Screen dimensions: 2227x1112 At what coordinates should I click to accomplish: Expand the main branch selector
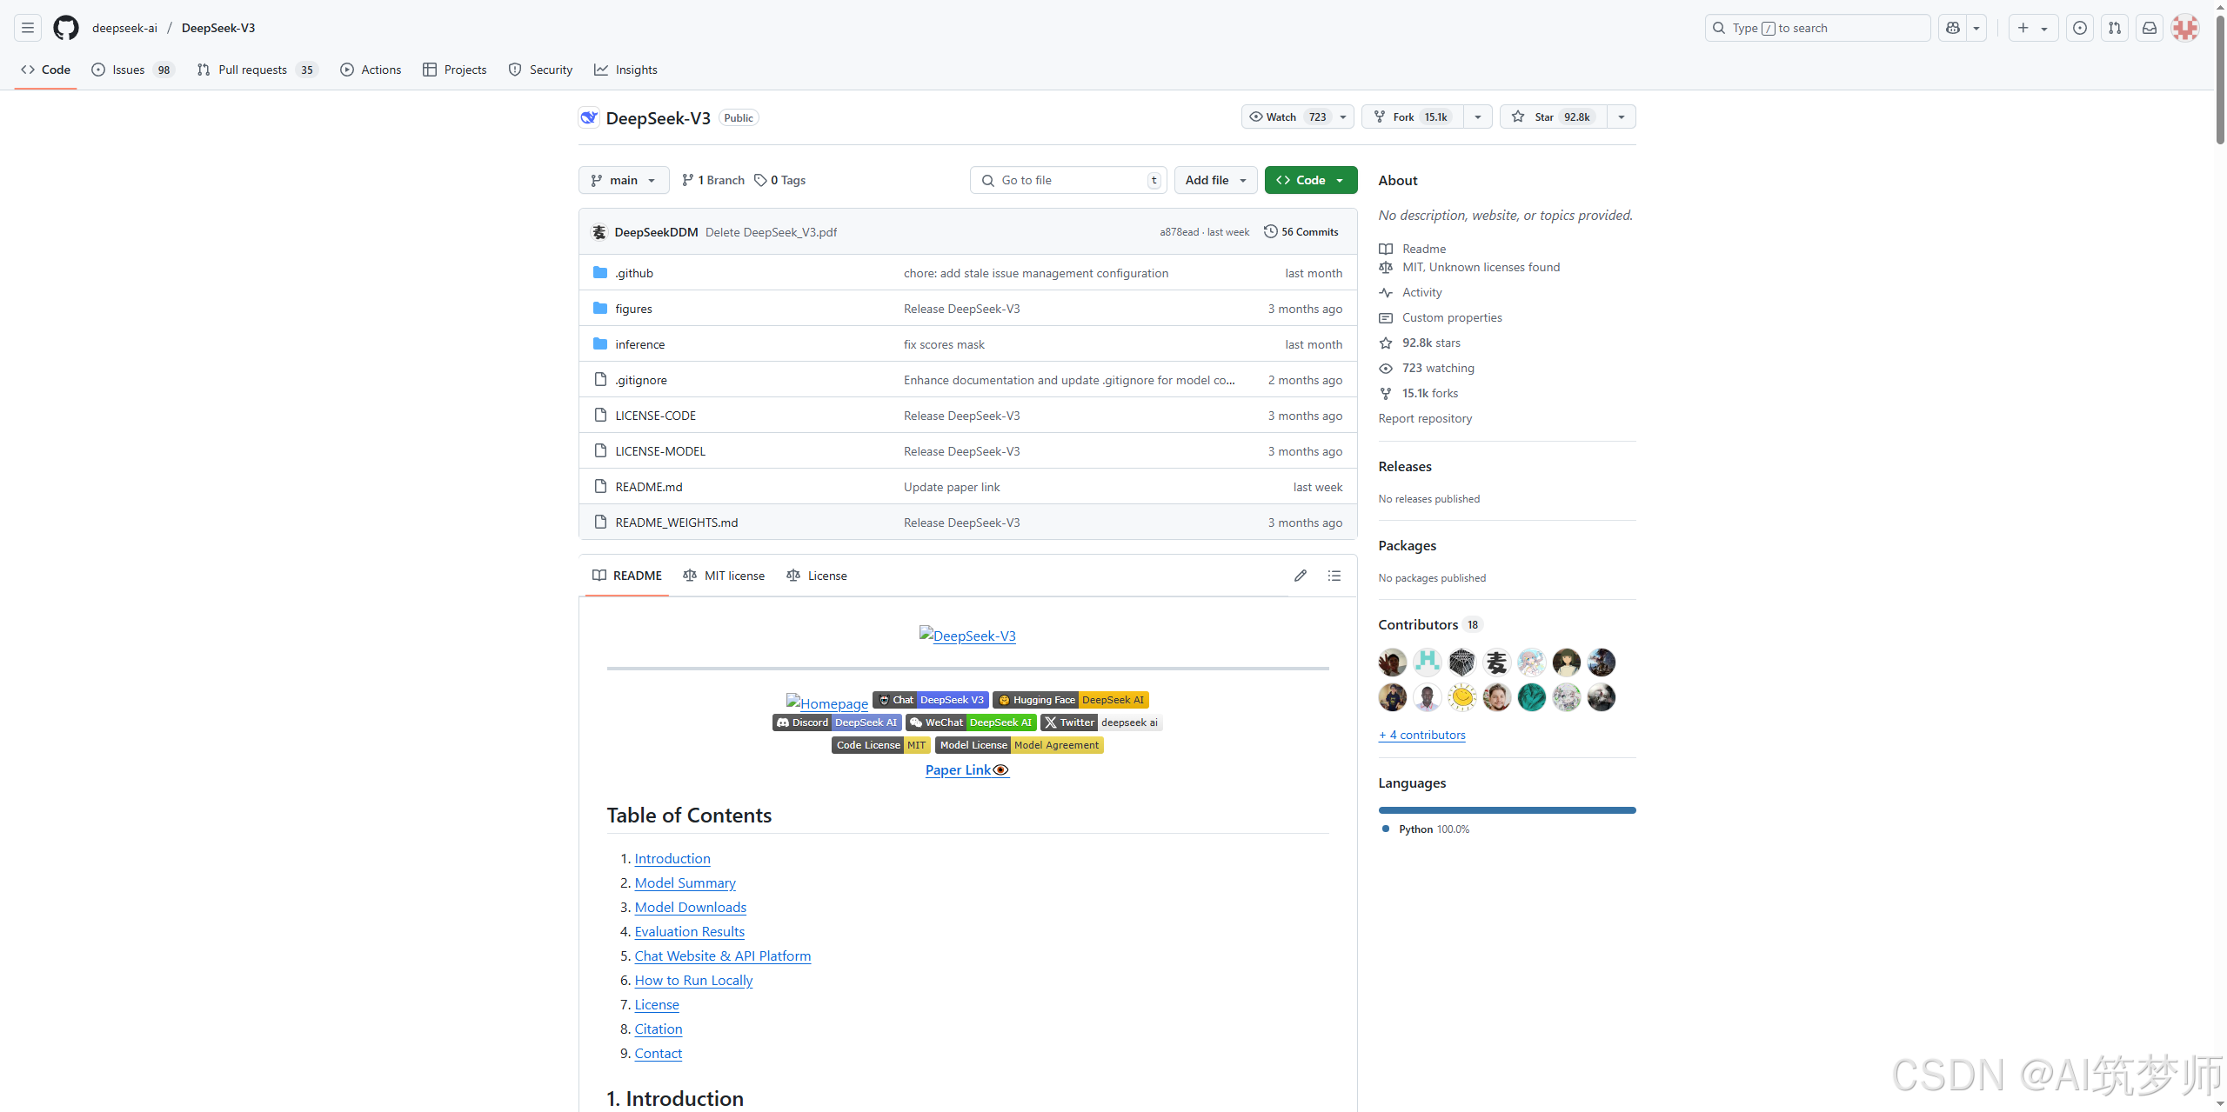[624, 180]
